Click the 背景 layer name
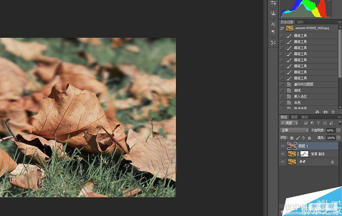 pos(302,162)
